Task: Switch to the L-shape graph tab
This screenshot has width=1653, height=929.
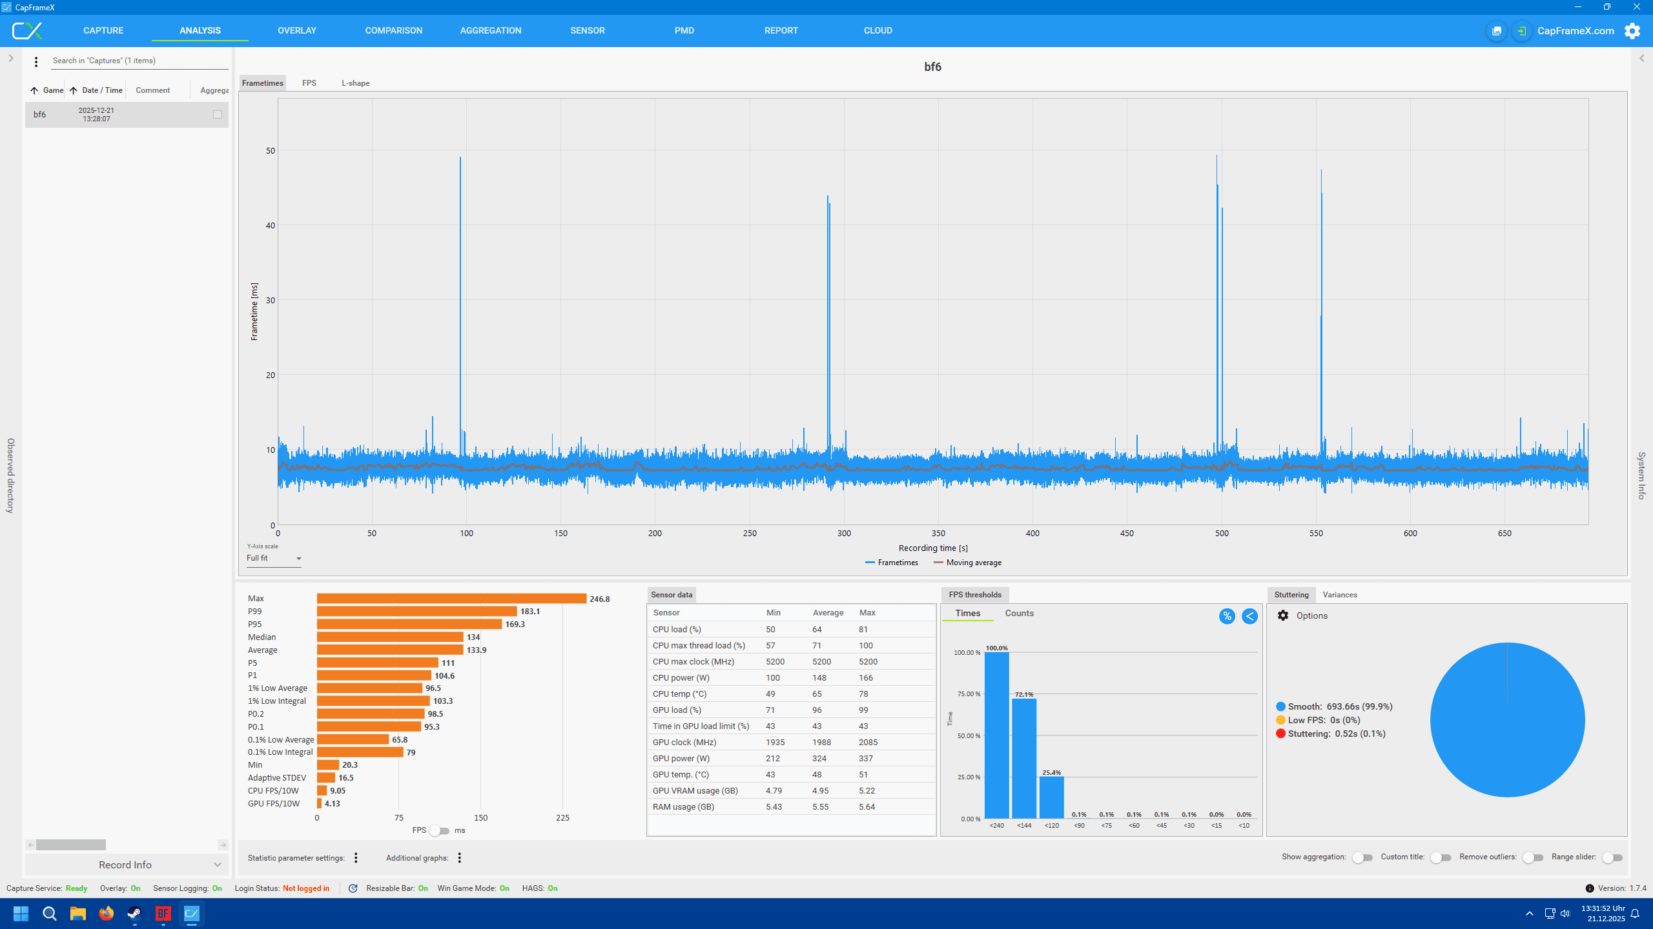Action: point(355,83)
